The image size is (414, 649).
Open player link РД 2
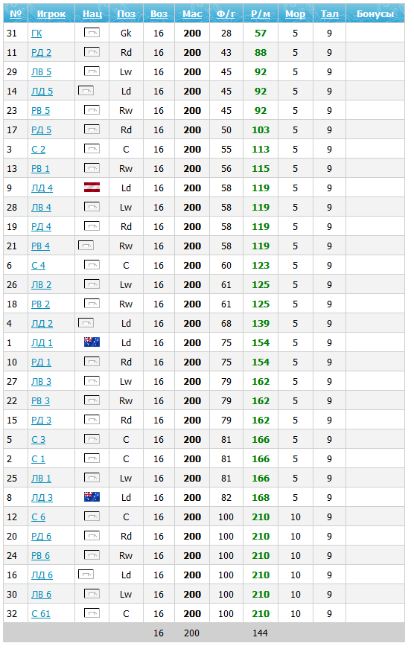(x=42, y=53)
